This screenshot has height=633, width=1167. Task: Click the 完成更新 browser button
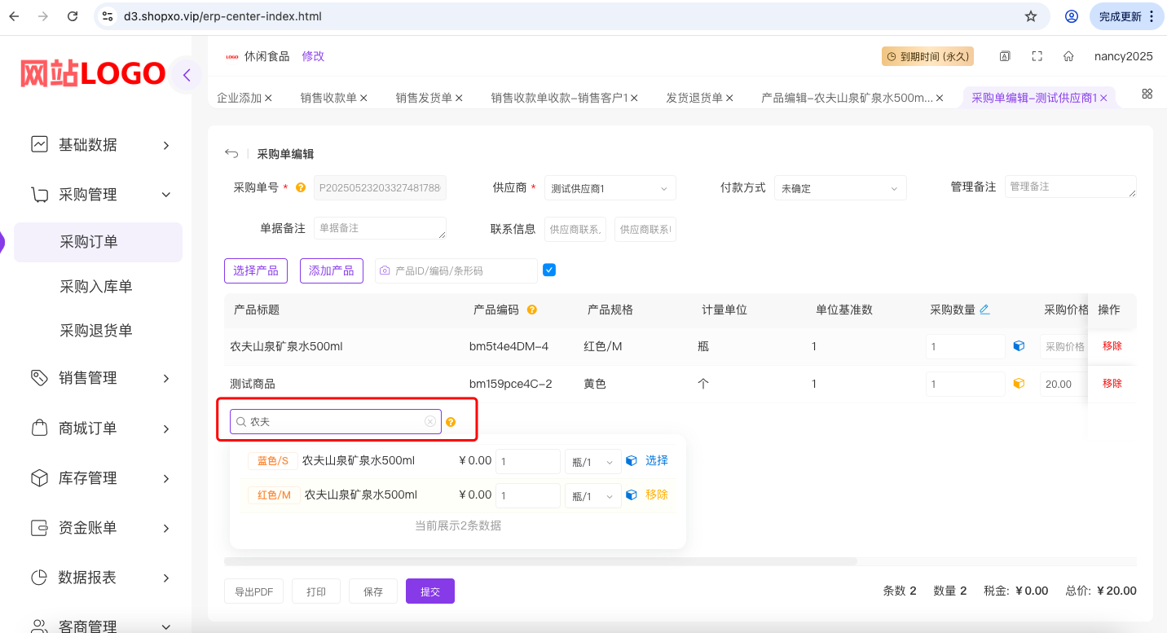click(x=1127, y=16)
